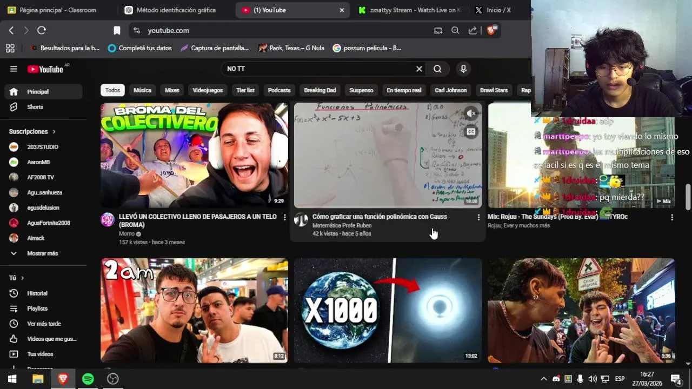Screen dimensions: 692x389
Task: Select the Música filter chip
Action: click(142, 90)
